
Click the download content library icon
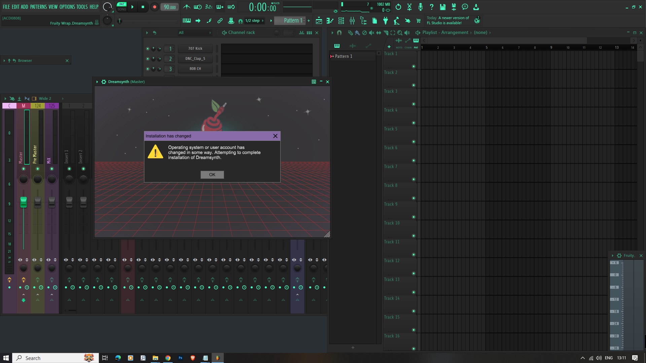click(x=476, y=7)
